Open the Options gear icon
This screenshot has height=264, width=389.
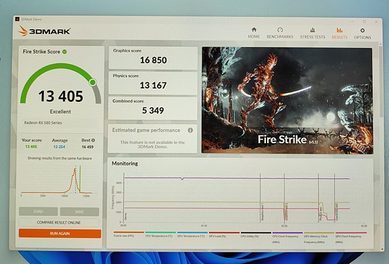pyautogui.click(x=363, y=30)
